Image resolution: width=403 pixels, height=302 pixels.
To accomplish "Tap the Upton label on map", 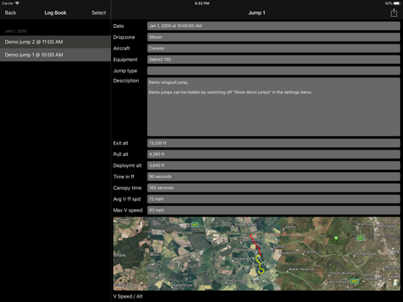I will coord(290,227).
